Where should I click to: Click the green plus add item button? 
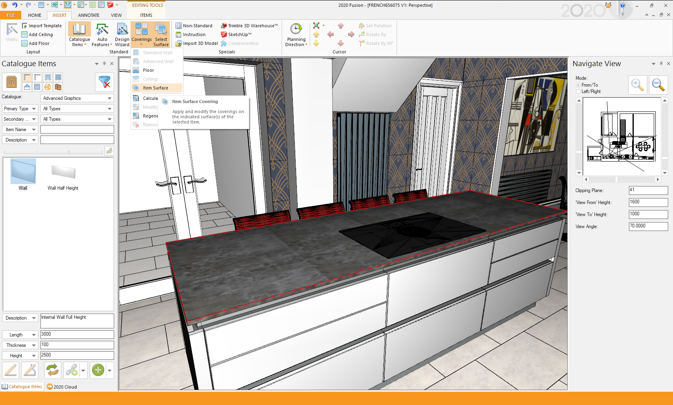click(x=98, y=370)
